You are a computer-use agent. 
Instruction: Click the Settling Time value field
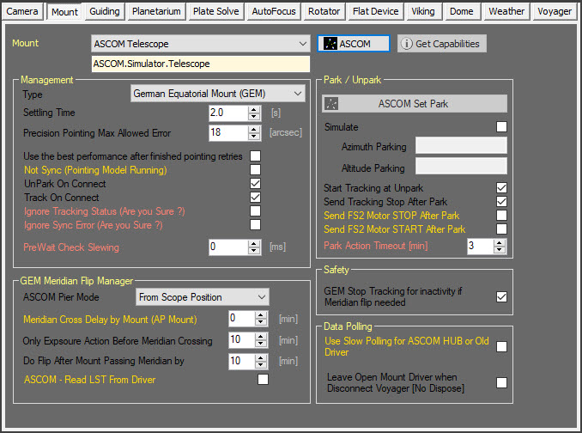(228, 113)
